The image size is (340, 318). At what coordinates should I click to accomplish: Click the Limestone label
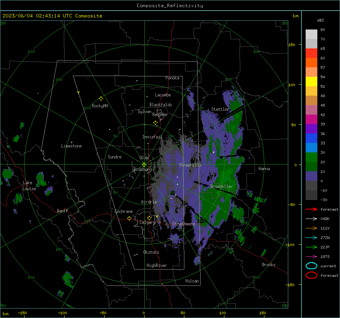point(71,146)
